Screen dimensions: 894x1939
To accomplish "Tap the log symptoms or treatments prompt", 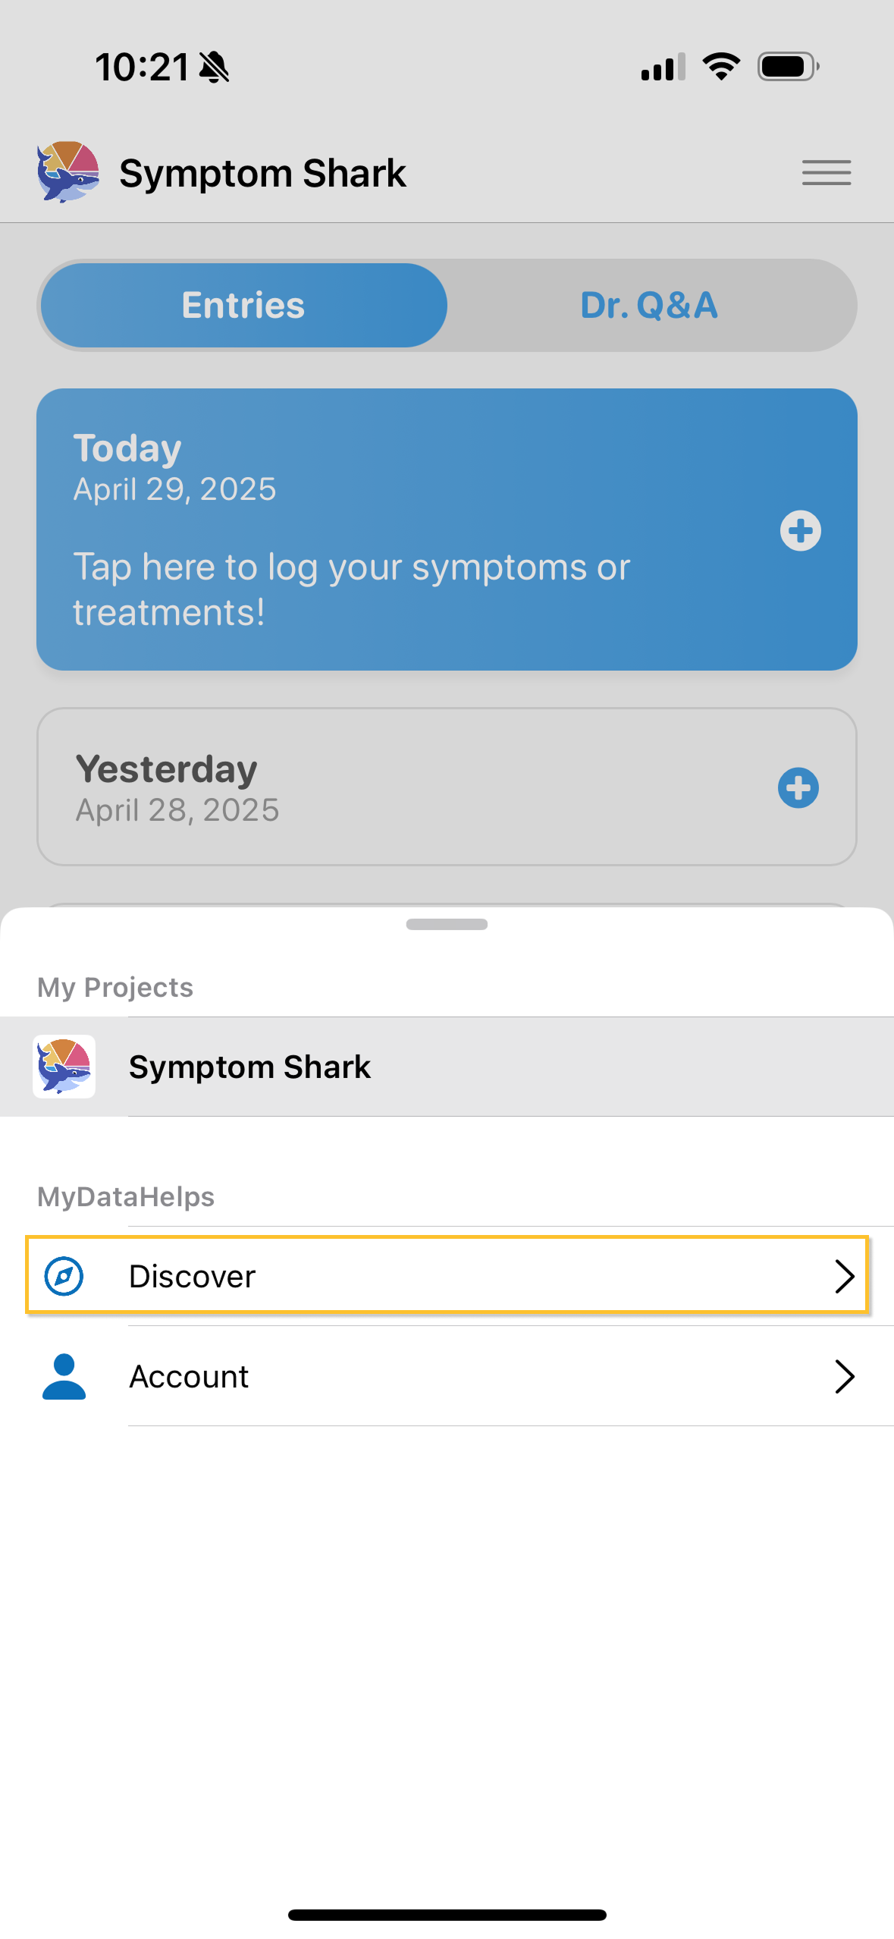I will click(352, 589).
